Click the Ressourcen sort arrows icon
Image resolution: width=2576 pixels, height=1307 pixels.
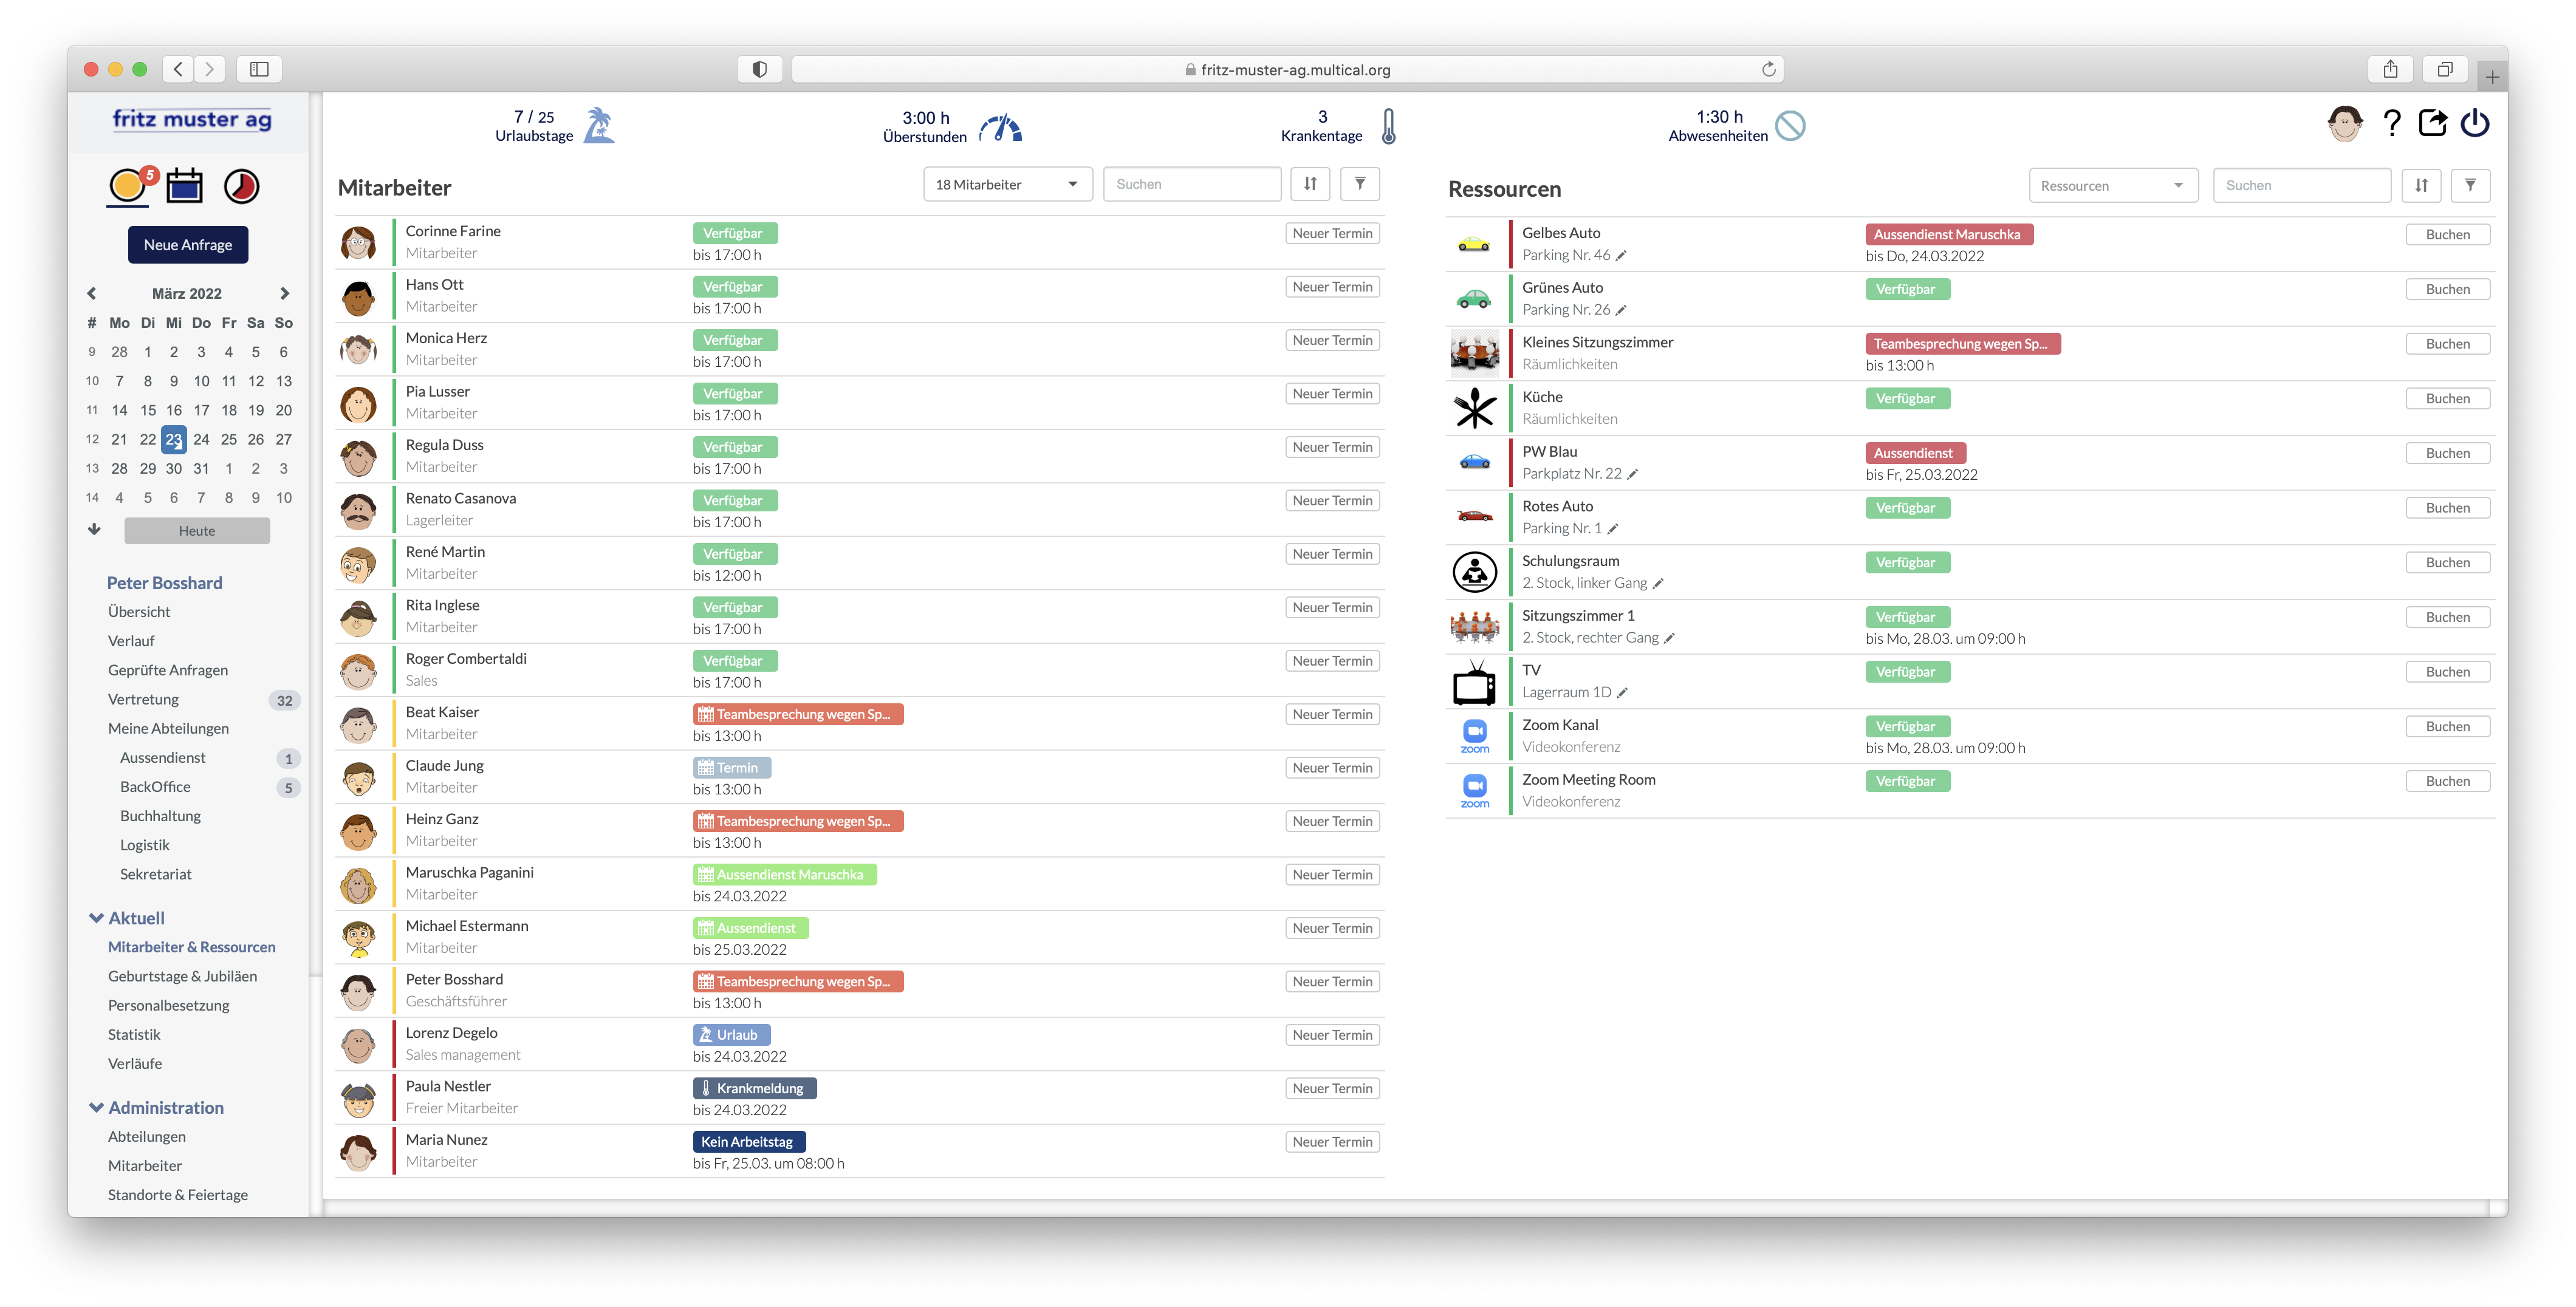pyautogui.click(x=2421, y=185)
